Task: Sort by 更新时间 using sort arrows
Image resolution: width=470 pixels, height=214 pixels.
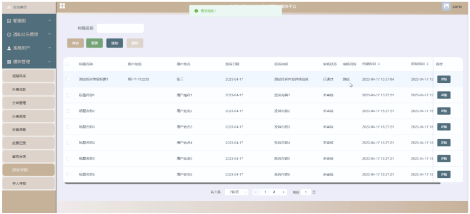Action: pyautogui.click(x=427, y=64)
